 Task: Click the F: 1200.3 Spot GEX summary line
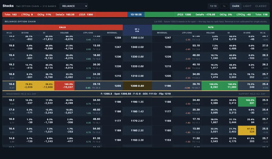pyautogui.click(x=136, y=94)
